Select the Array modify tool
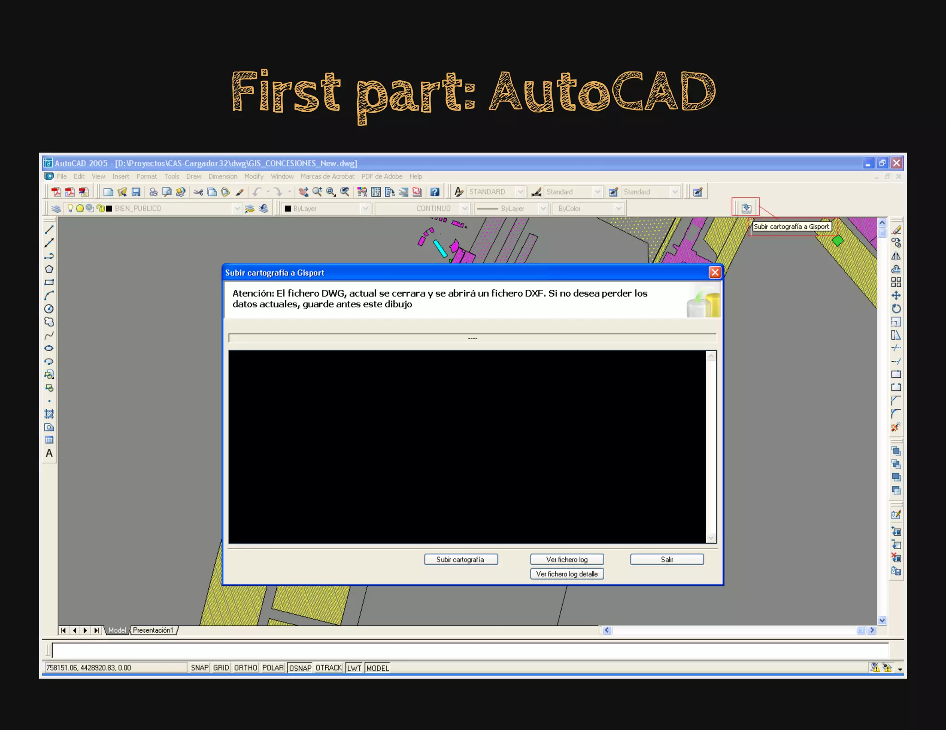This screenshot has height=730, width=946. [896, 282]
